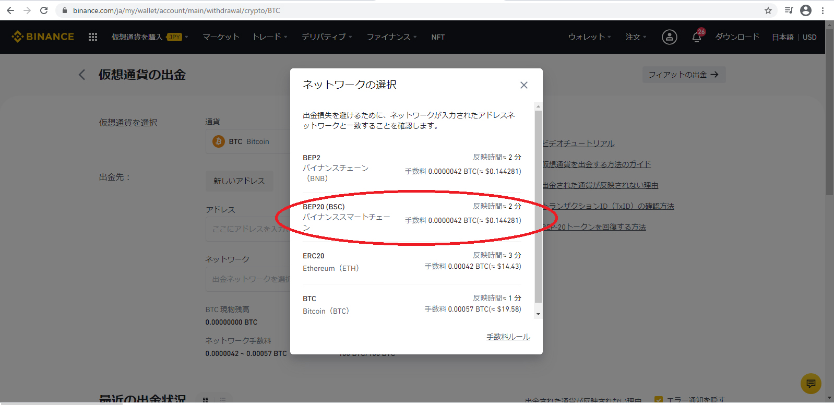Image resolution: width=834 pixels, height=405 pixels.
Task: Bookmark this page with the star icon
Action: click(x=768, y=10)
